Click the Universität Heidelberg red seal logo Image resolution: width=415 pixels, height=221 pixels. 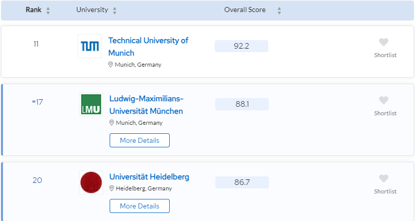[x=91, y=182]
